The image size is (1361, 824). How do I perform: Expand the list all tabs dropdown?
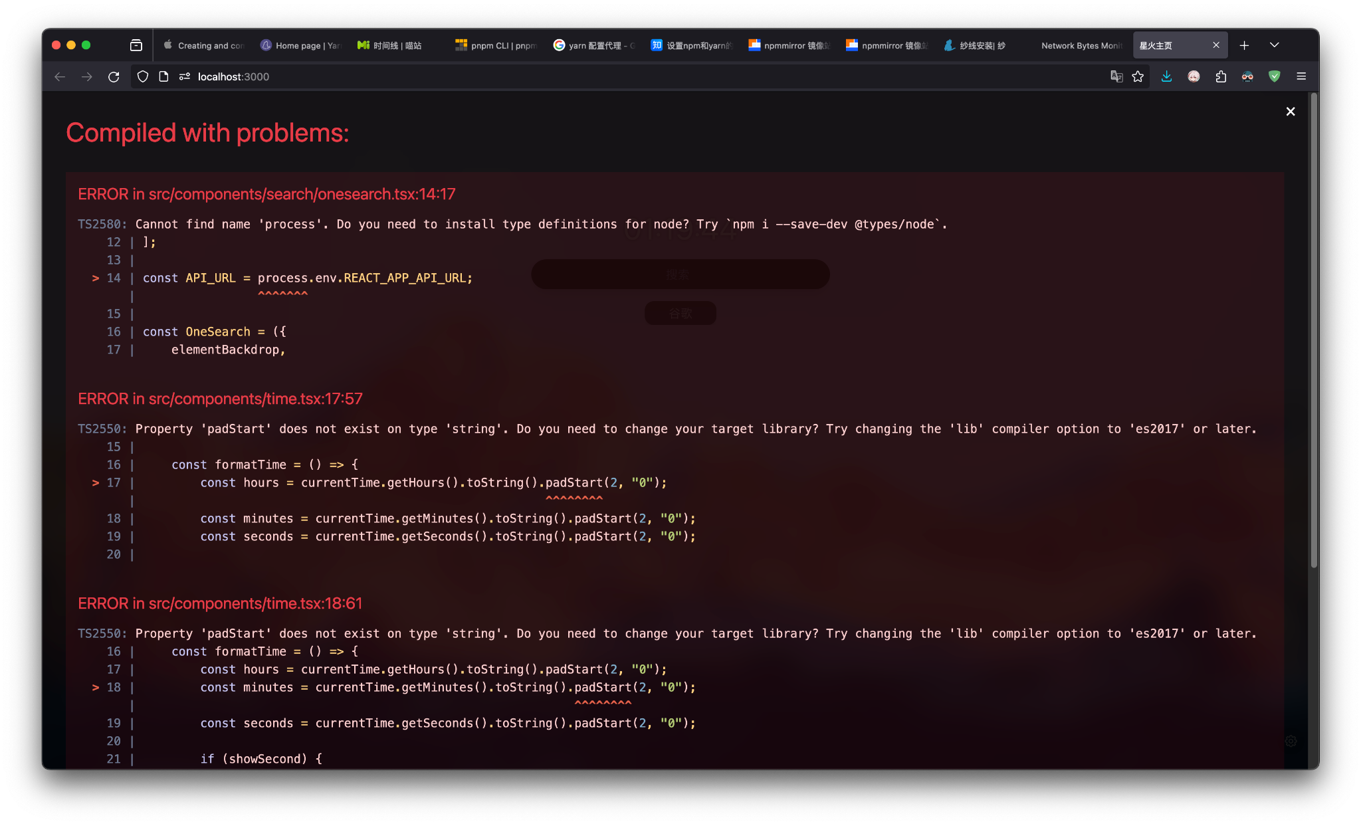[1274, 45]
